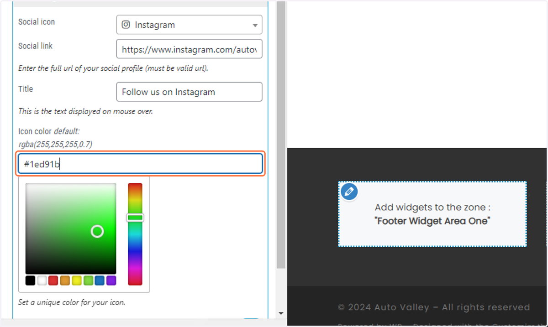Click the 'Social icon' label

(37, 22)
